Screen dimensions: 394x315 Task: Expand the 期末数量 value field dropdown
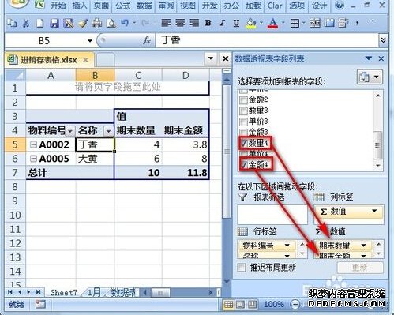click(363, 246)
